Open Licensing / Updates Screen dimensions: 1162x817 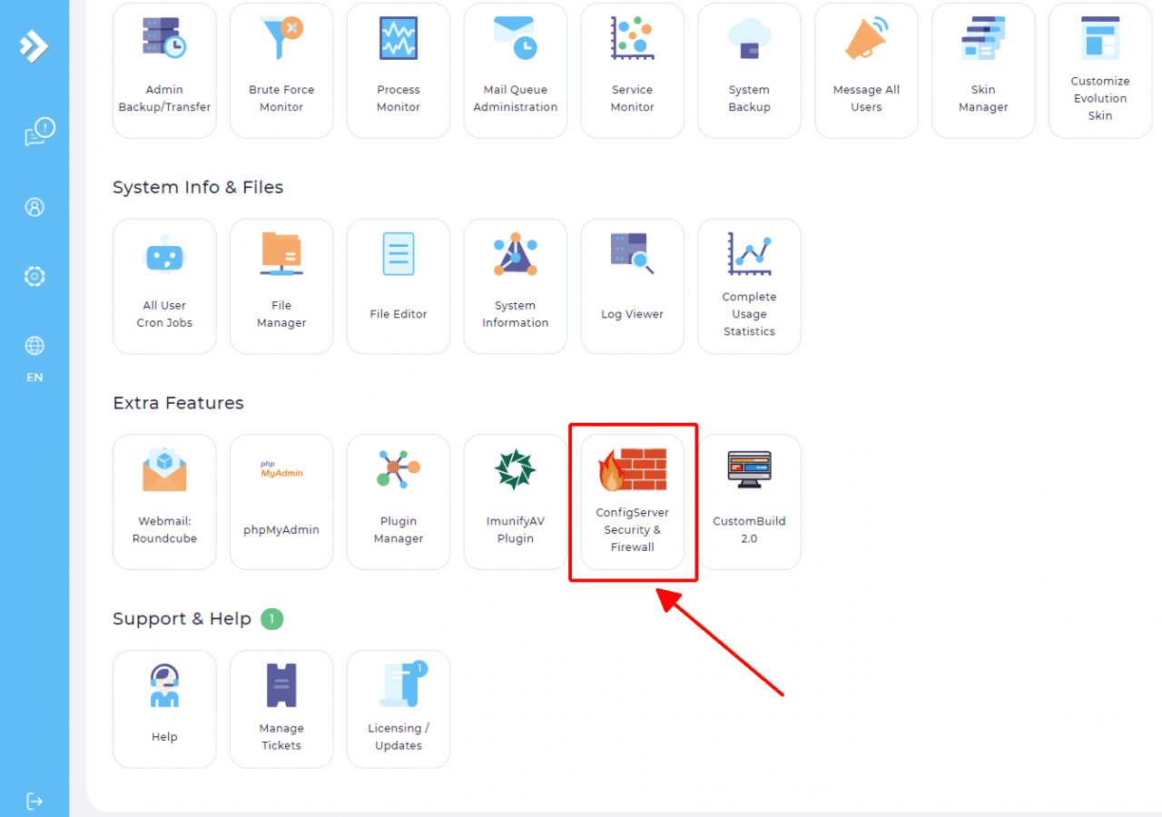[399, 708]
